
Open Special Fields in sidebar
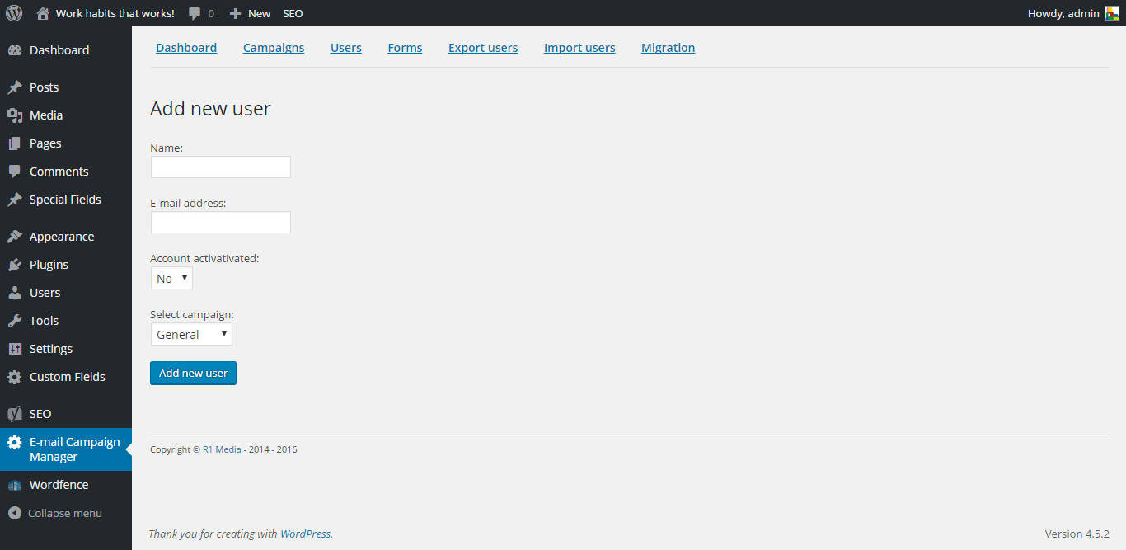pyautogui.click(x=65, y=200)
